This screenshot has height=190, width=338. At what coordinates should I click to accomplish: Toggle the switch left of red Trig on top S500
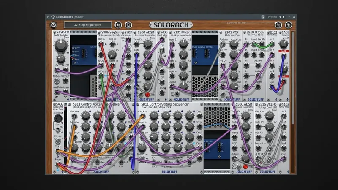coord(140,94)
